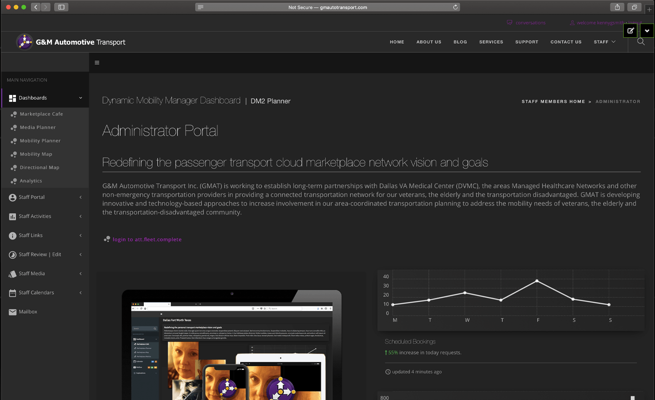
Task: Click the G&M Automotive Transport logo
Action: [71, 42]
